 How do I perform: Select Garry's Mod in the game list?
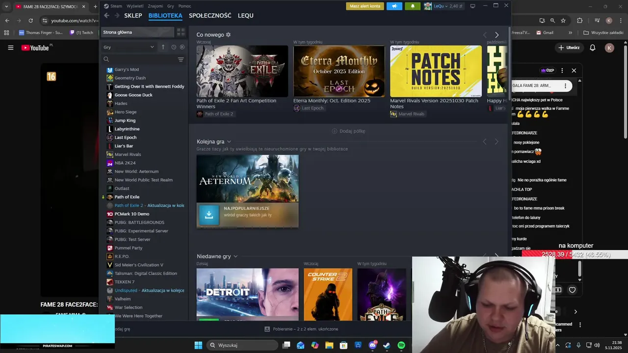(127, 70)
